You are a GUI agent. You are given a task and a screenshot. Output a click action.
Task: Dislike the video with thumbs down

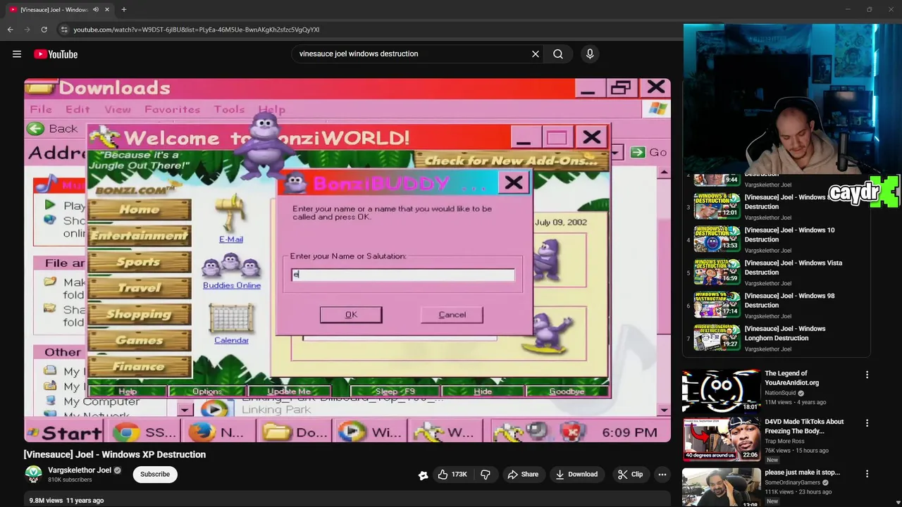pos(486,475)
